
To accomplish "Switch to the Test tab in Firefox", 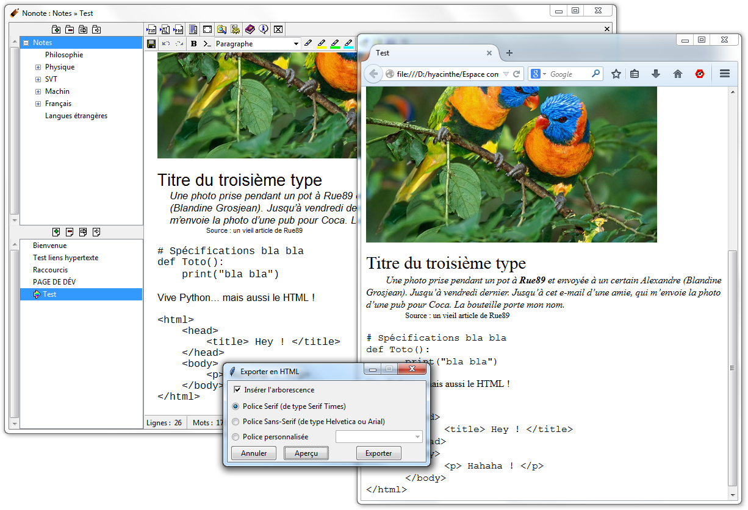I will click(x=433, y=53).
